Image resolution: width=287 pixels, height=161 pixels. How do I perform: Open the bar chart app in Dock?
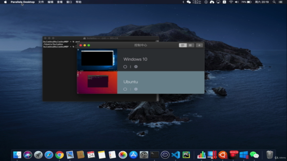pos(201,155)
